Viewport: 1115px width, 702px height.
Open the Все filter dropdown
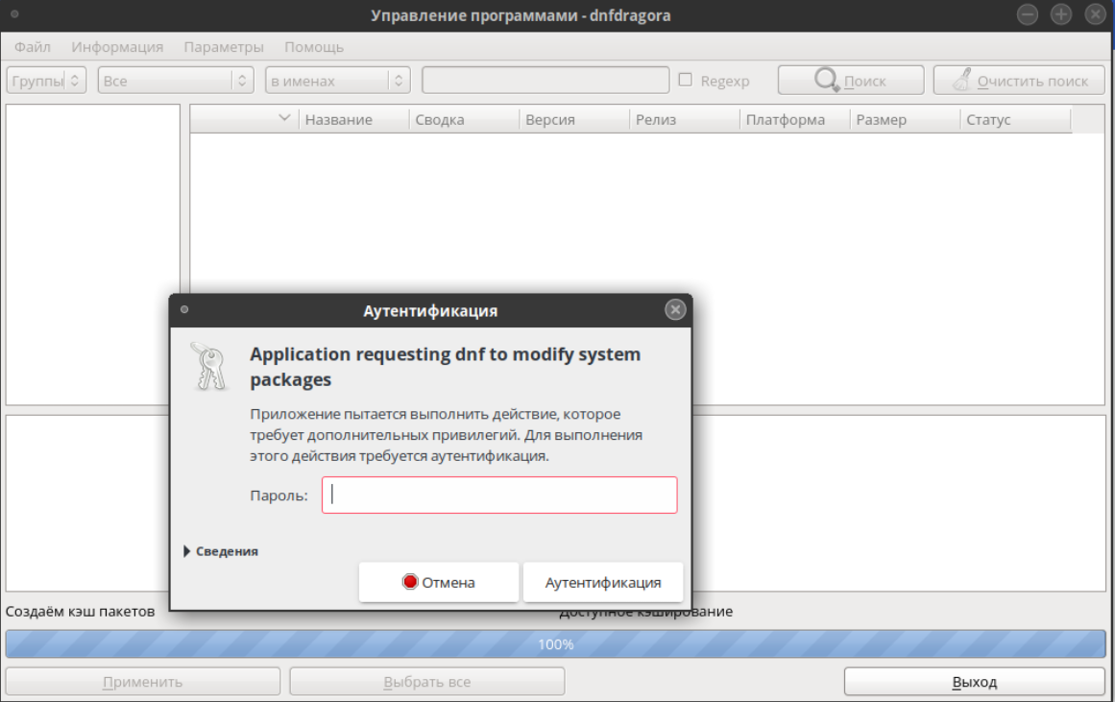point(176,81)
